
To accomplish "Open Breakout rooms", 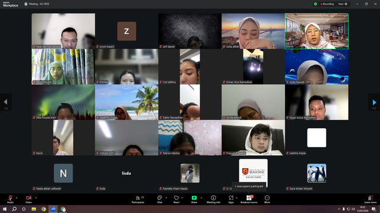I will click(249, 199).
